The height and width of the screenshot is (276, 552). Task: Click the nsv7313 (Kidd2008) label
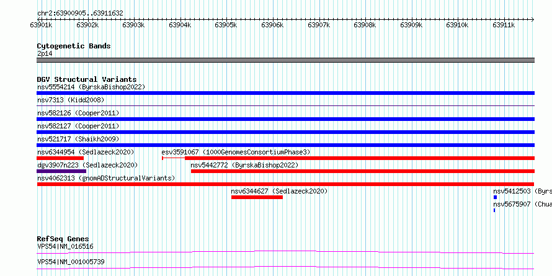[71, 100]
